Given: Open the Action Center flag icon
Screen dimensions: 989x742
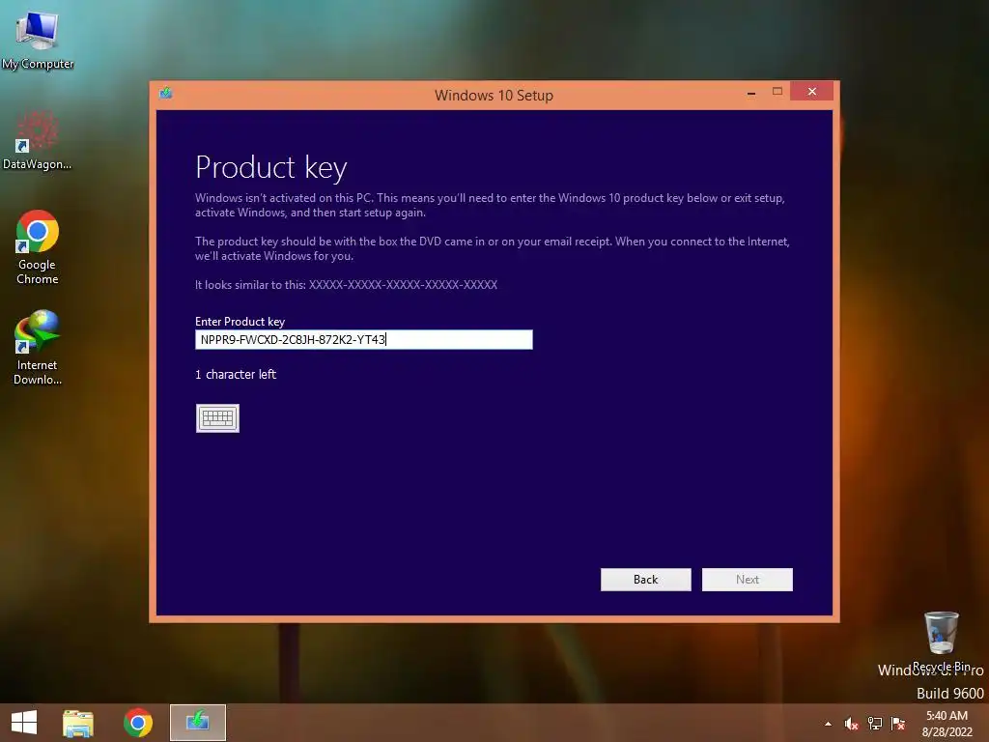Looking at the screenshot, I should tap(898, 724).
